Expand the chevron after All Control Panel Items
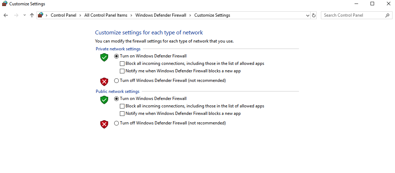Viewport: 395px width, 173px height. click(x=131, y=15)
